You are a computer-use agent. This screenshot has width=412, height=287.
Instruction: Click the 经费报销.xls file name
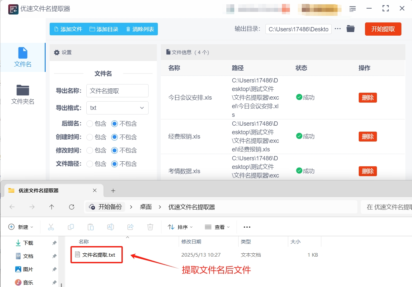point(184,137)
